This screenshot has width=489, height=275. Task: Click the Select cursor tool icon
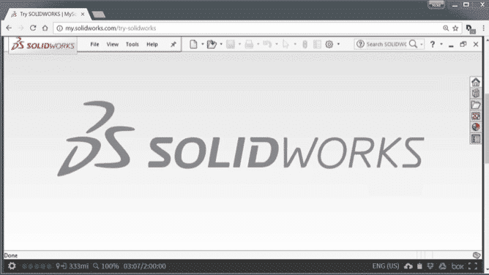click(285, 44)
